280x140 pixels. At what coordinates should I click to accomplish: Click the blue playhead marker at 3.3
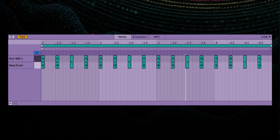(x=185, y=54)
